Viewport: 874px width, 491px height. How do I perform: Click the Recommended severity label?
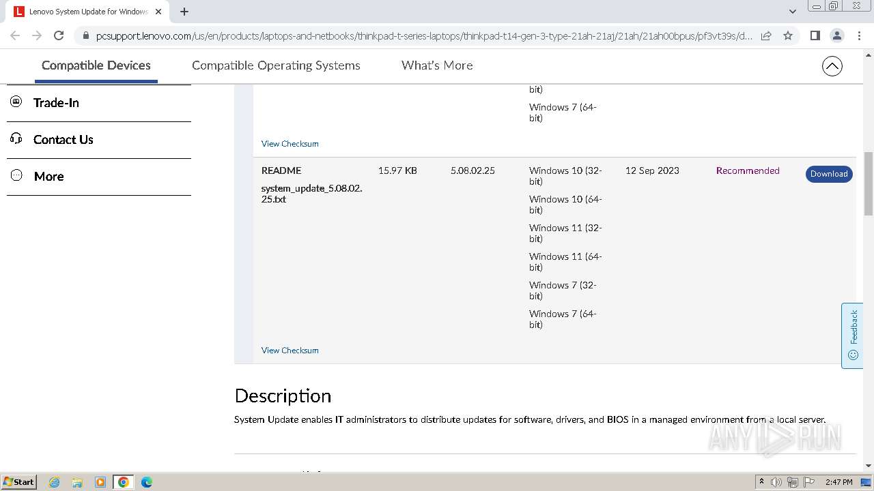coord(748,170)
